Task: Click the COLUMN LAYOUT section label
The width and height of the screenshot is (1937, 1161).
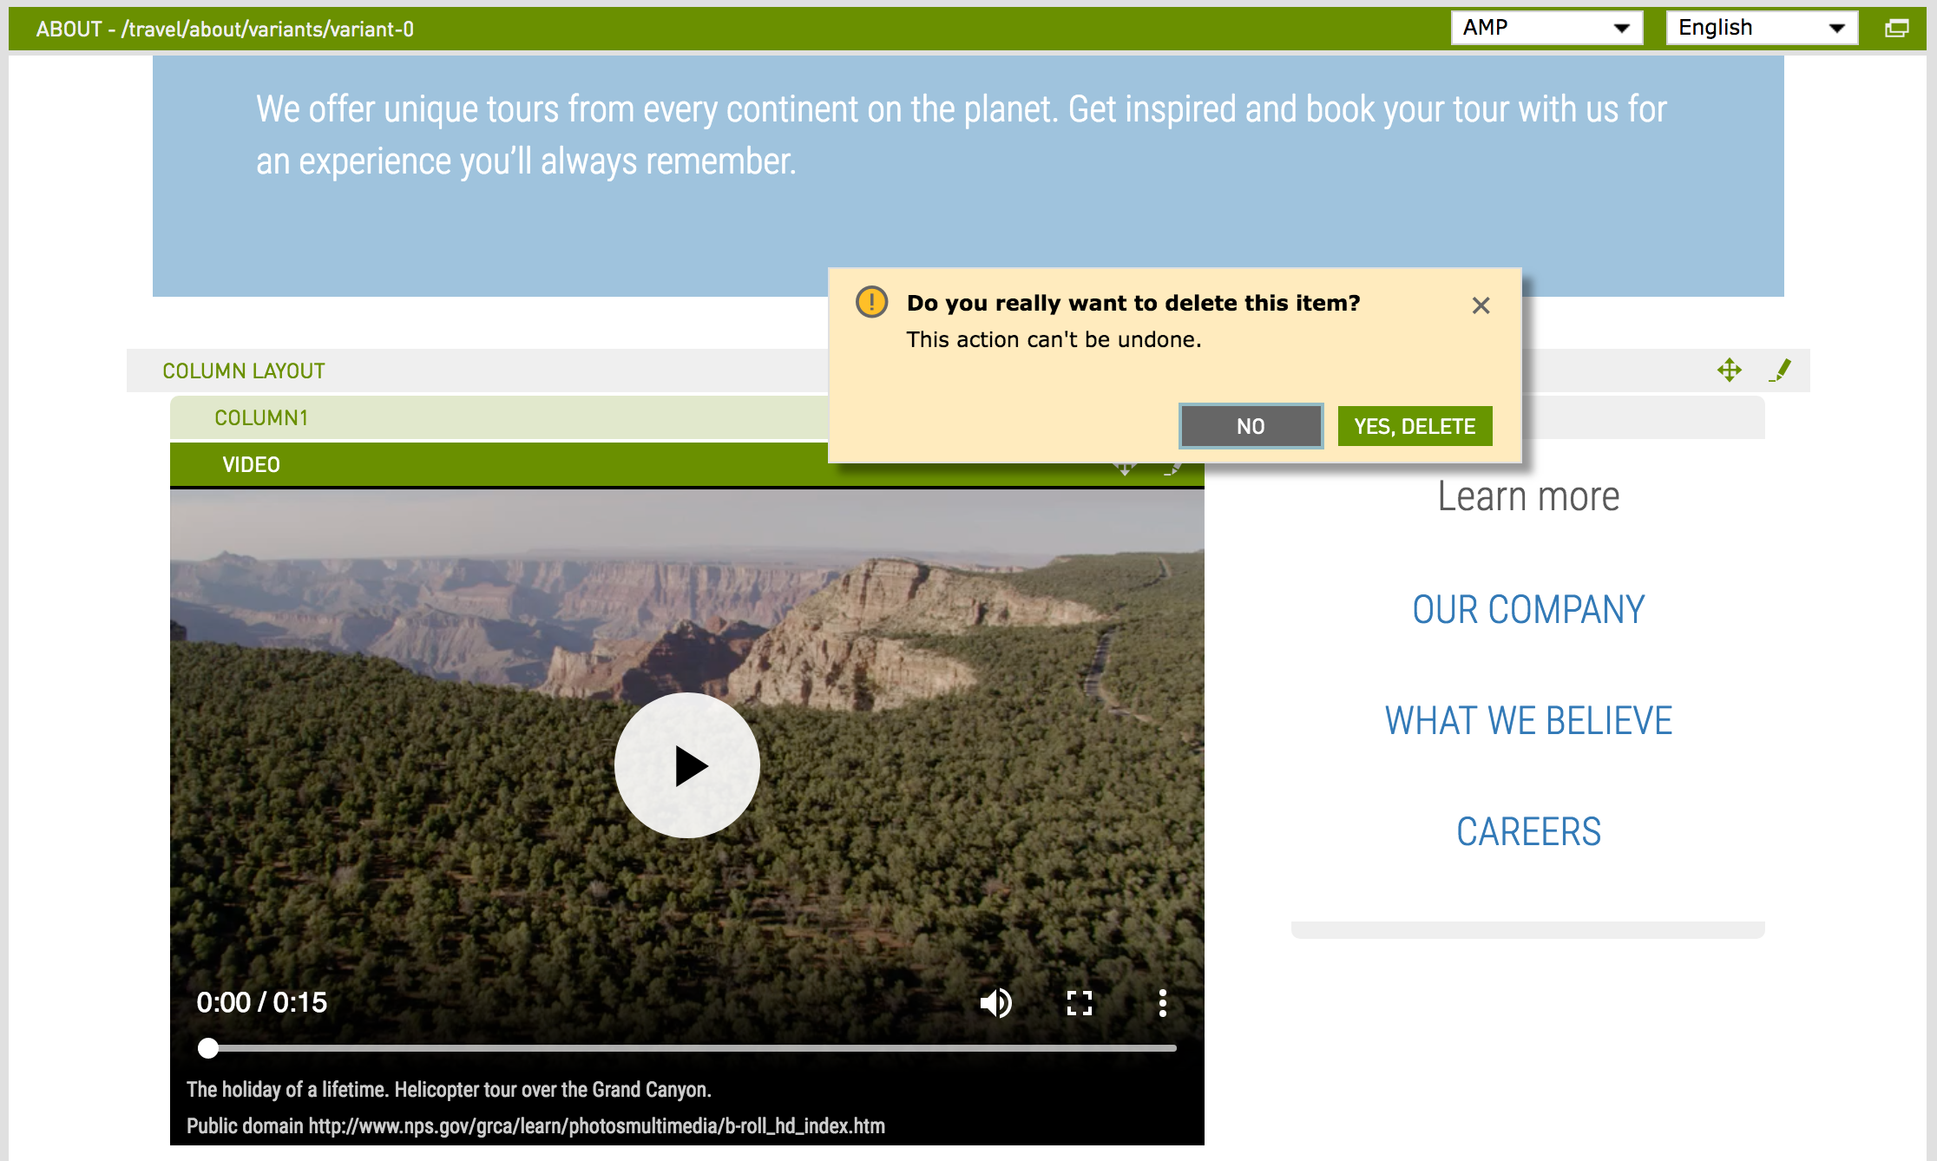Action: 246,369
